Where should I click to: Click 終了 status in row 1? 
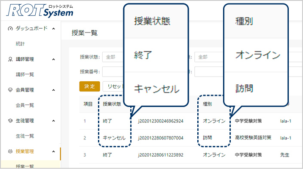tap(107, 121)
